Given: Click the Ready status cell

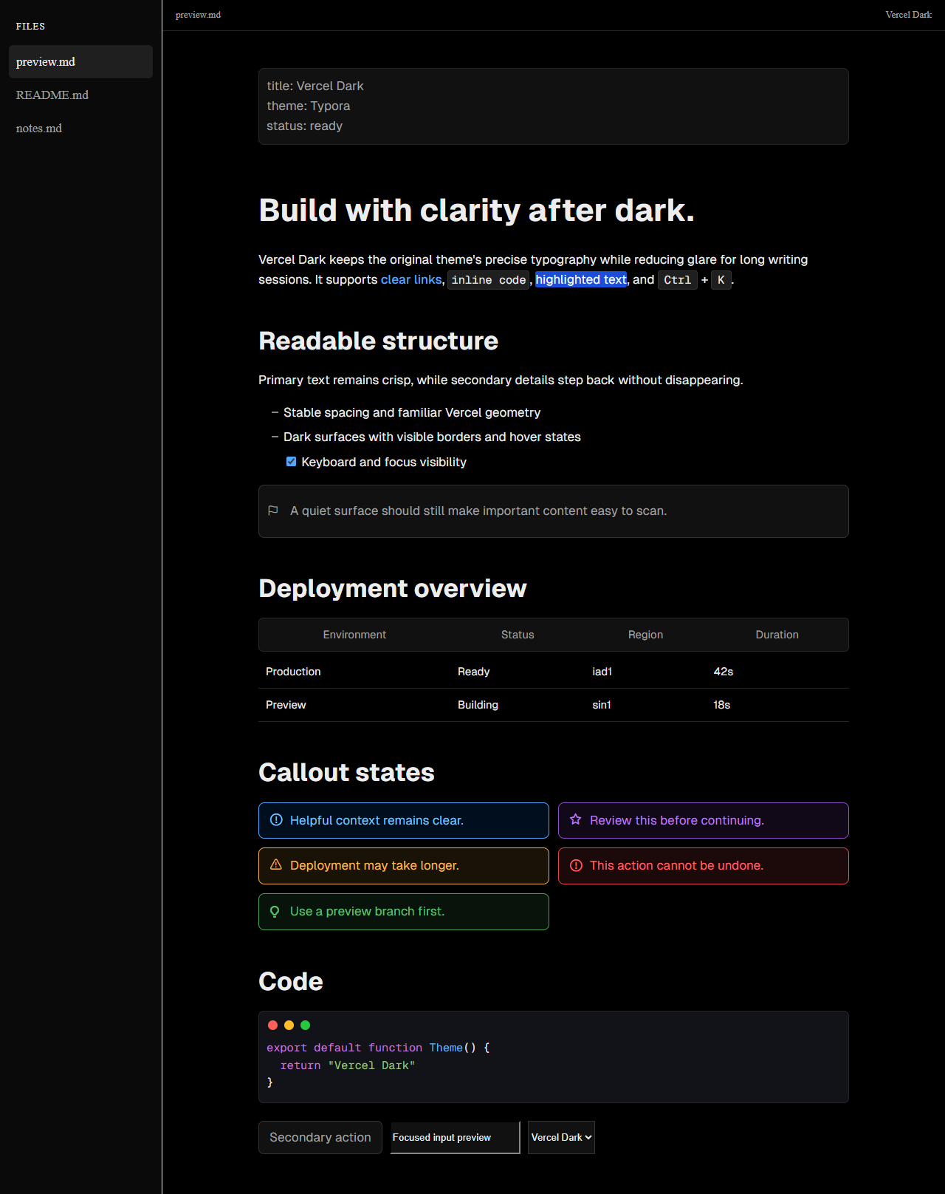Looking at the screenshot, I should 518,672.
